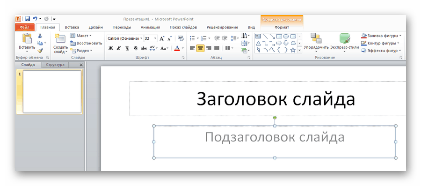
Task: Select slide 1 thumbnail in panel
Action: 52,92
